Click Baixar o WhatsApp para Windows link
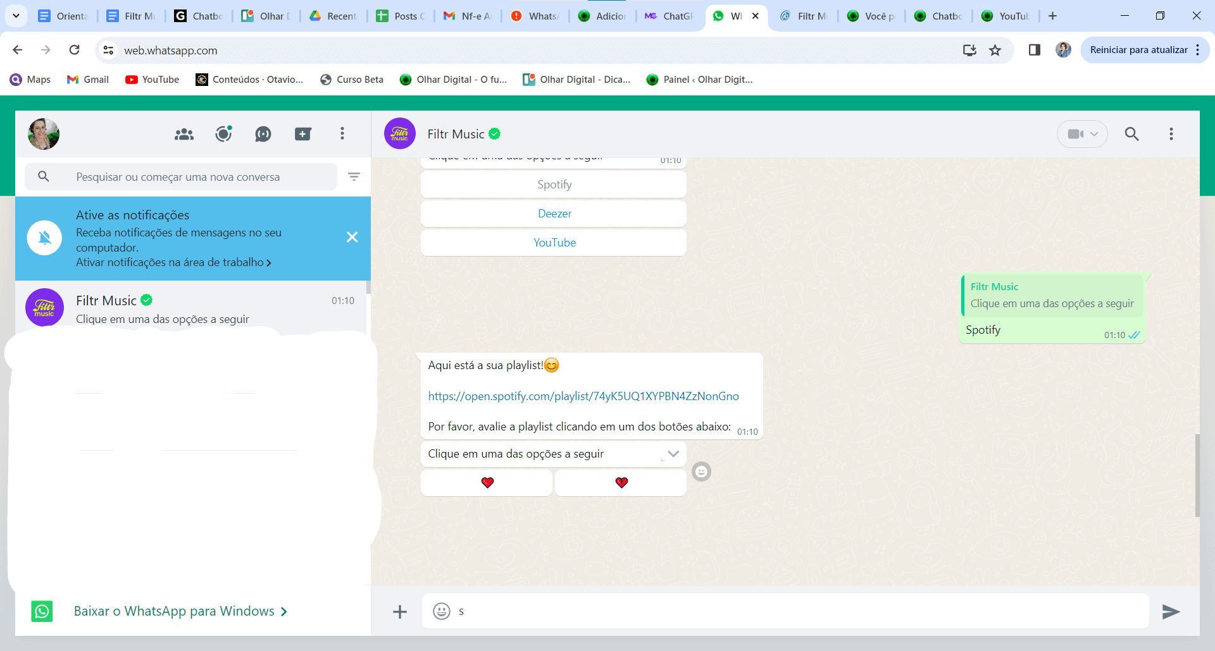The image size is (1215, 651). [x=180, y=611]
